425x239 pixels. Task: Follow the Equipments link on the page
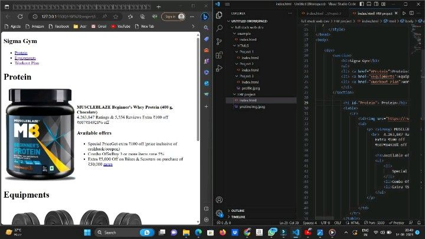[25, 58]
